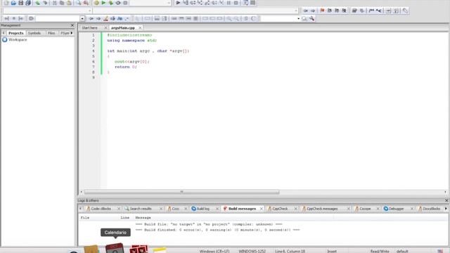Click code line 6 cout<<argv[0];

(131, 61)
